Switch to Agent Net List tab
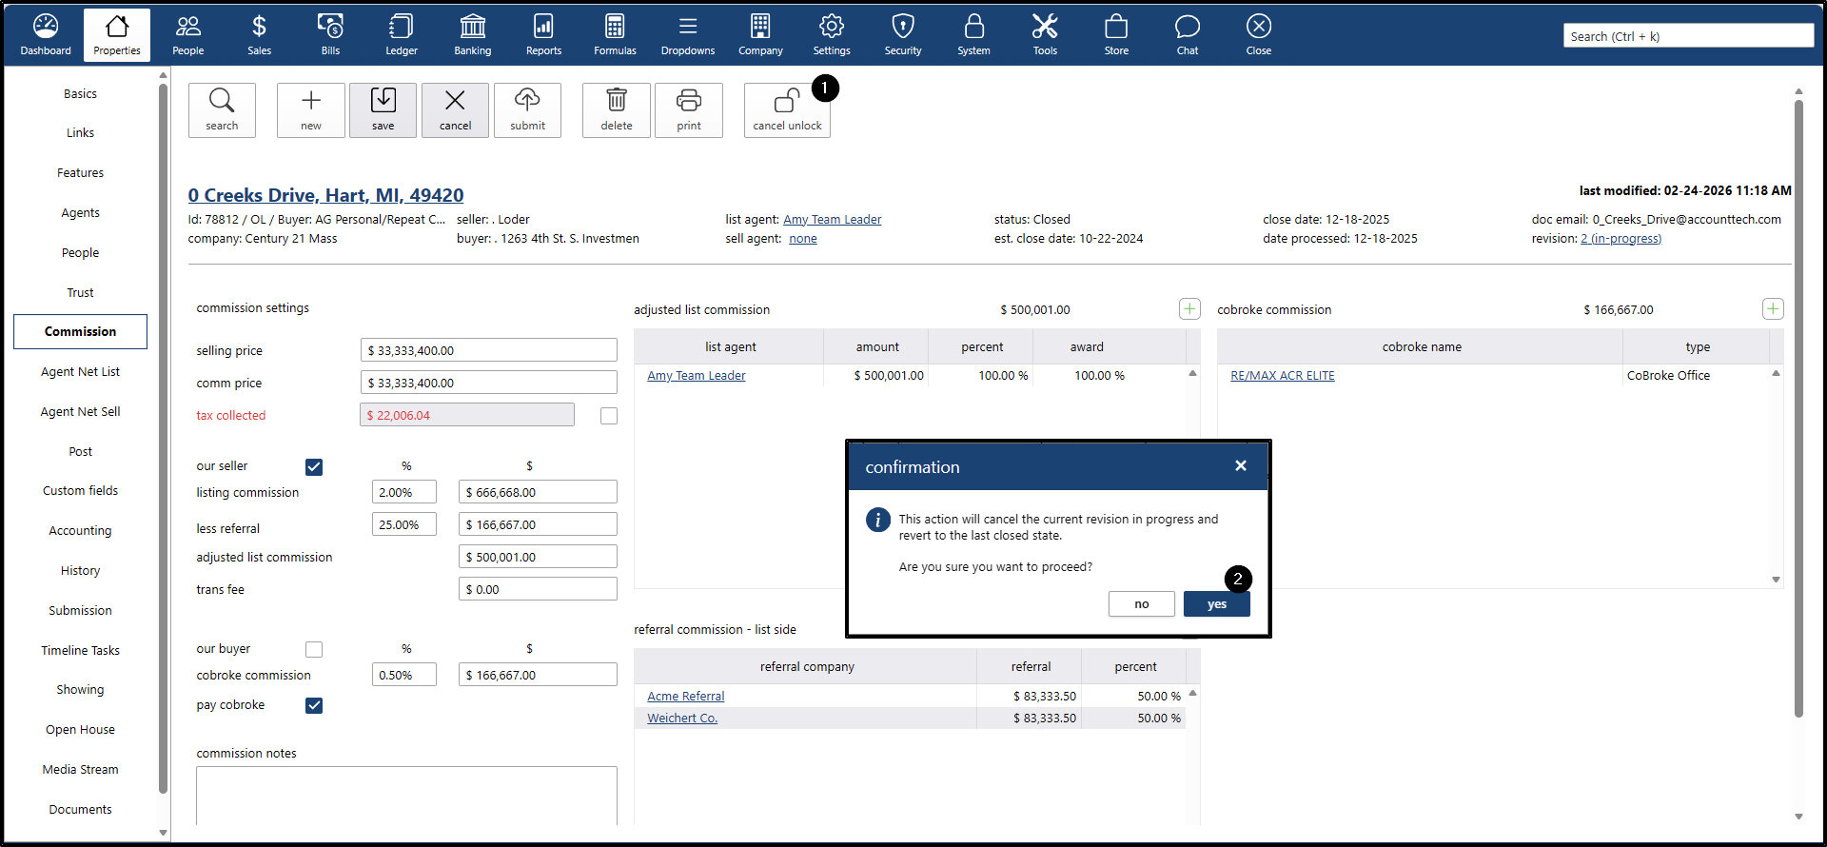Image resolution: width=1827 pixels, height=847 pixels. point(80,372)
